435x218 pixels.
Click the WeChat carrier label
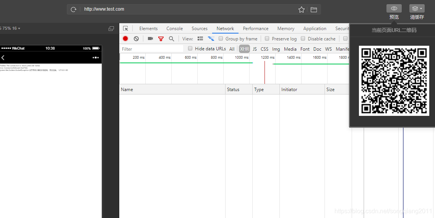click(x=18, y=48)
